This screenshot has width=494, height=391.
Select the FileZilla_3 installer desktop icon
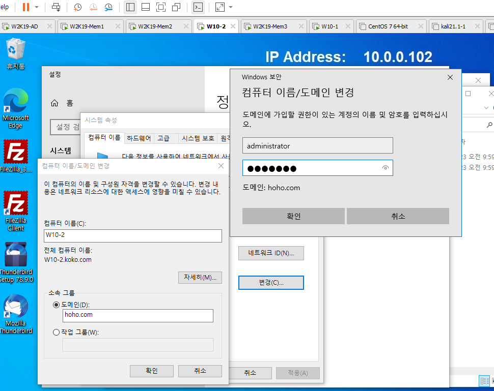click(15, 156)
